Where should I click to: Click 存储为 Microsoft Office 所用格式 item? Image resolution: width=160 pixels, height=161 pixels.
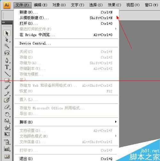[66, 108]
